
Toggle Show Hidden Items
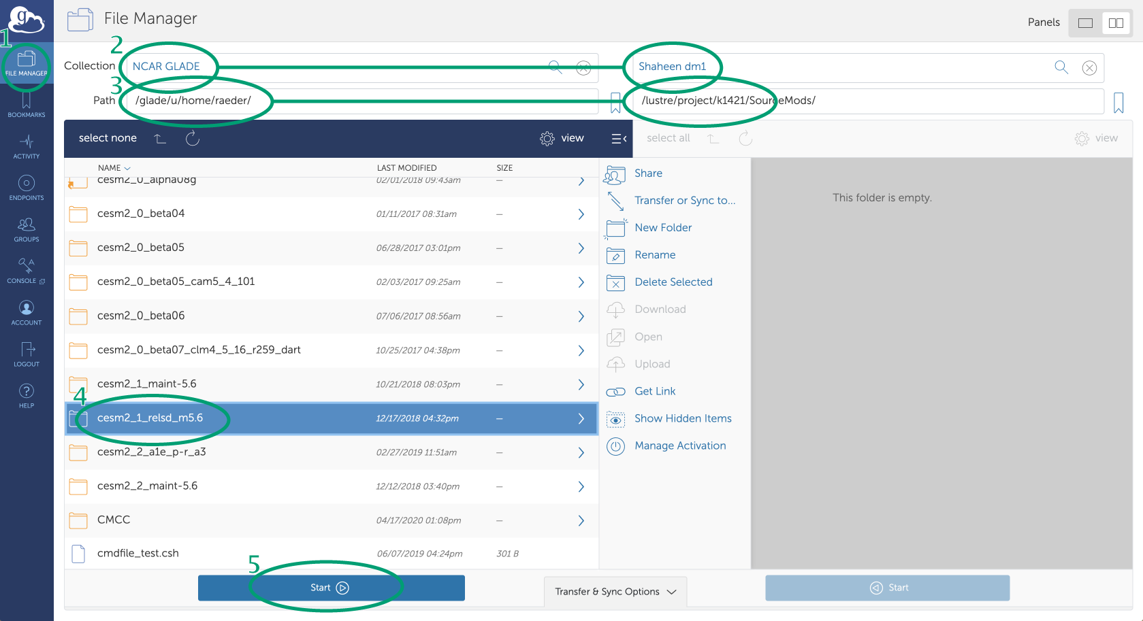tap(682, 419)
